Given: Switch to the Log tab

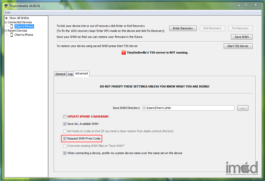Looking at the screenshot, I should click(70, 74).
